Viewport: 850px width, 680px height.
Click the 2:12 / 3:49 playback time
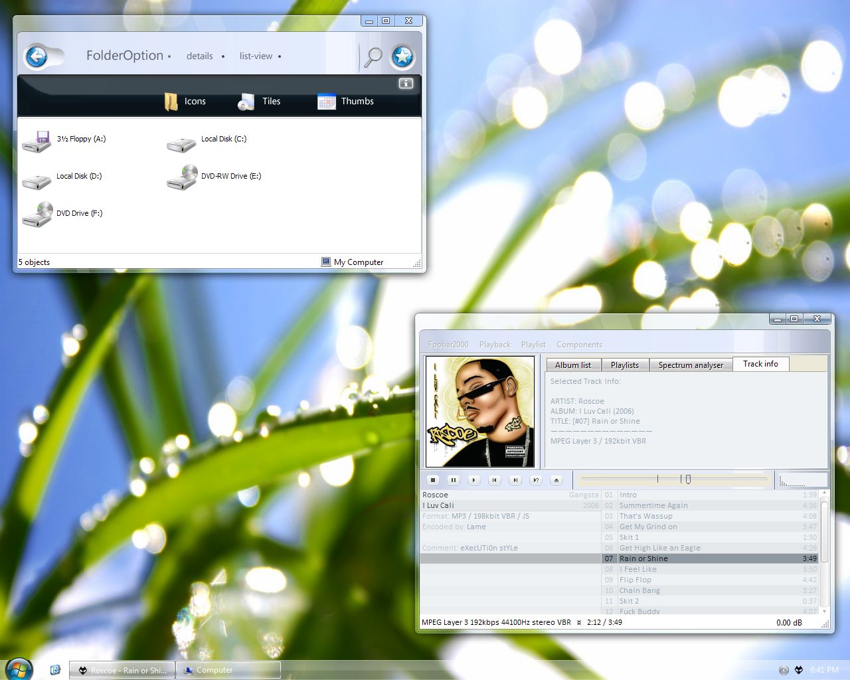coord(604,623)
